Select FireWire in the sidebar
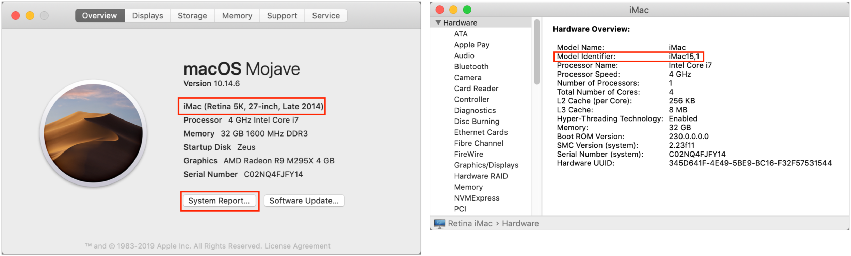Screen dimensions: 851x256 tap(468, 154)
